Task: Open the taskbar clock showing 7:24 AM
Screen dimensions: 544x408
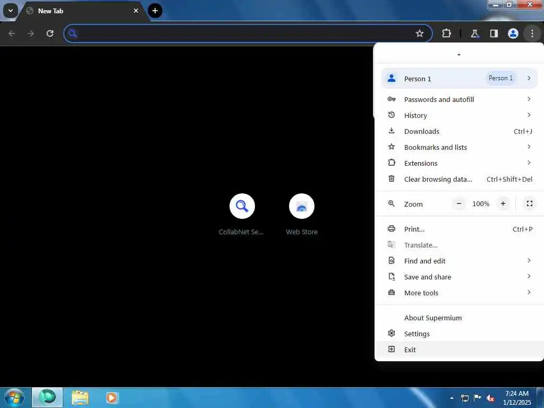Action: tap(517, 398)
